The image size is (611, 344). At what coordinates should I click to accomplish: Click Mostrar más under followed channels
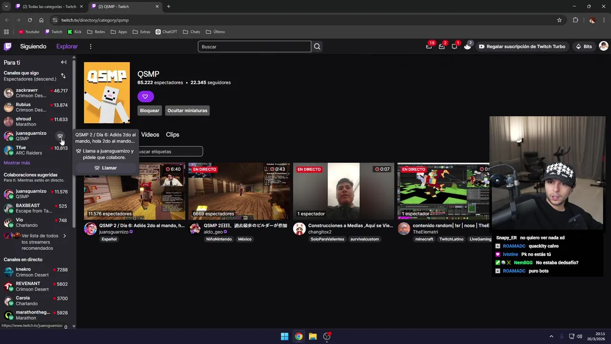17,163
